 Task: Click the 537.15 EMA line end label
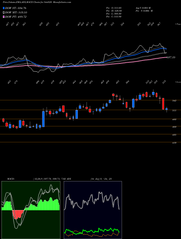[171, 57]
